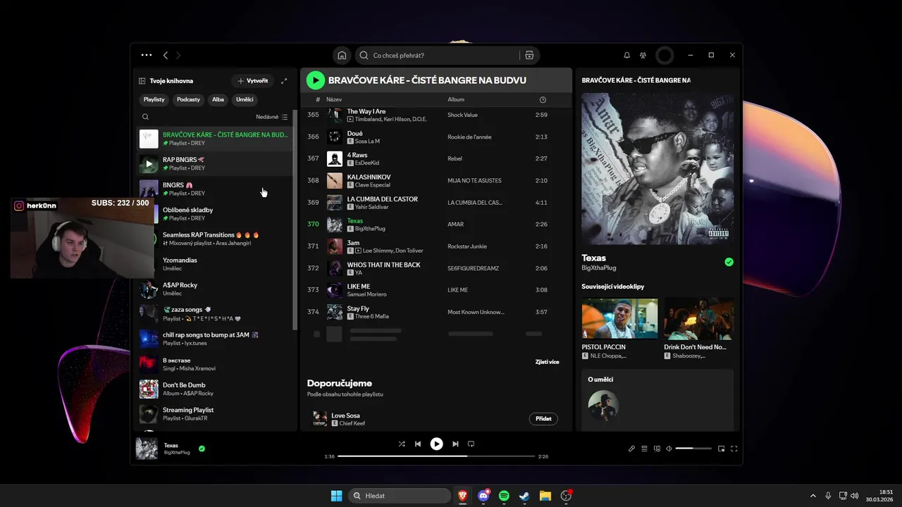The height and width of the screenshot is (507, 902).
Task: Open the system volume tray icon
Action: pos(855,496)
